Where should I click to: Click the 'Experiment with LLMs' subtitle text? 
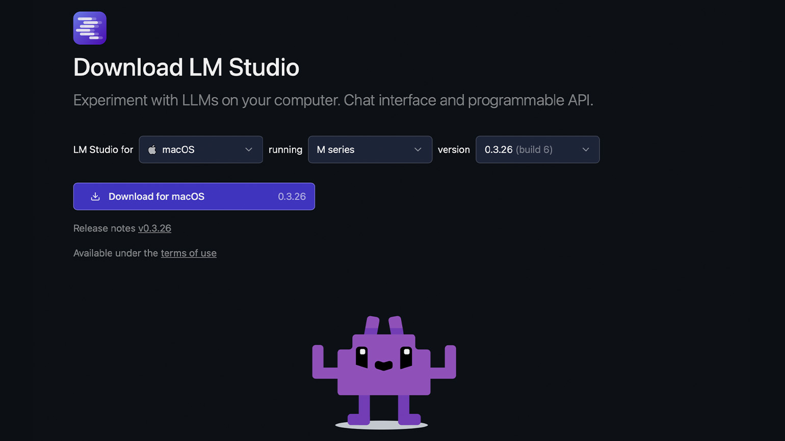333,100
